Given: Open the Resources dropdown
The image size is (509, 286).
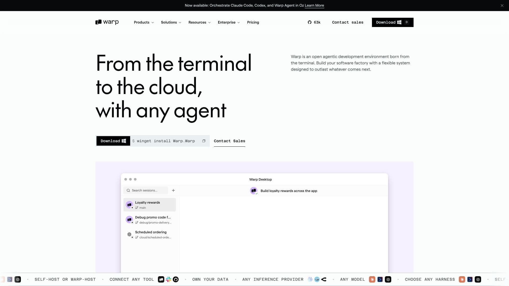Looking at the screenshot, I should (x=199, y=22).
